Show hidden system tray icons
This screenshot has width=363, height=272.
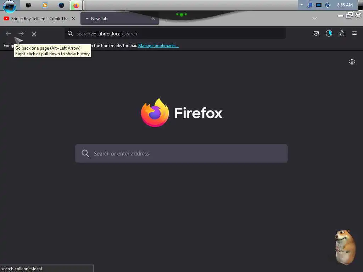pos(301,5)
